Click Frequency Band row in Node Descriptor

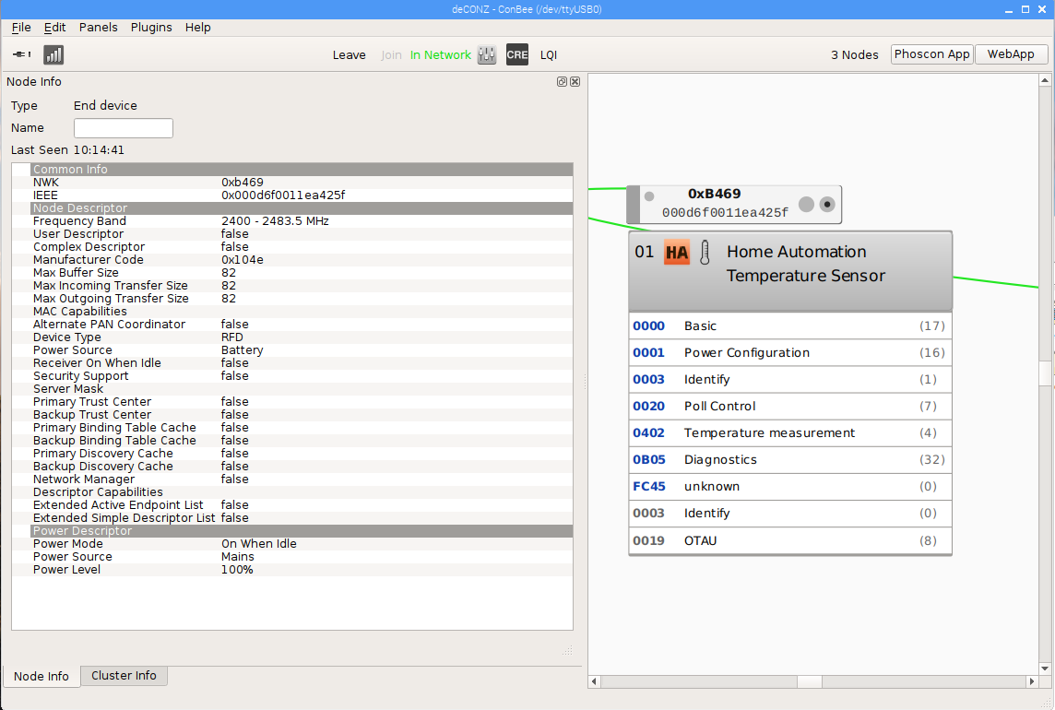point(302,220)
